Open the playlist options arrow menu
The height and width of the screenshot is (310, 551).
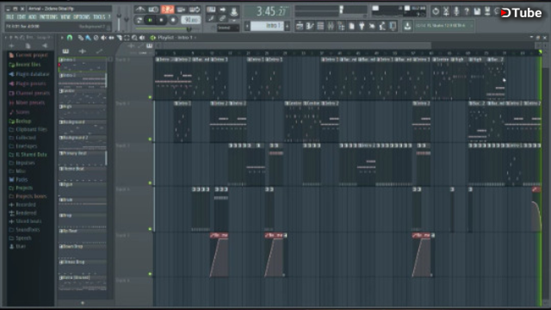pyautogui.click(x=62, y=37)
